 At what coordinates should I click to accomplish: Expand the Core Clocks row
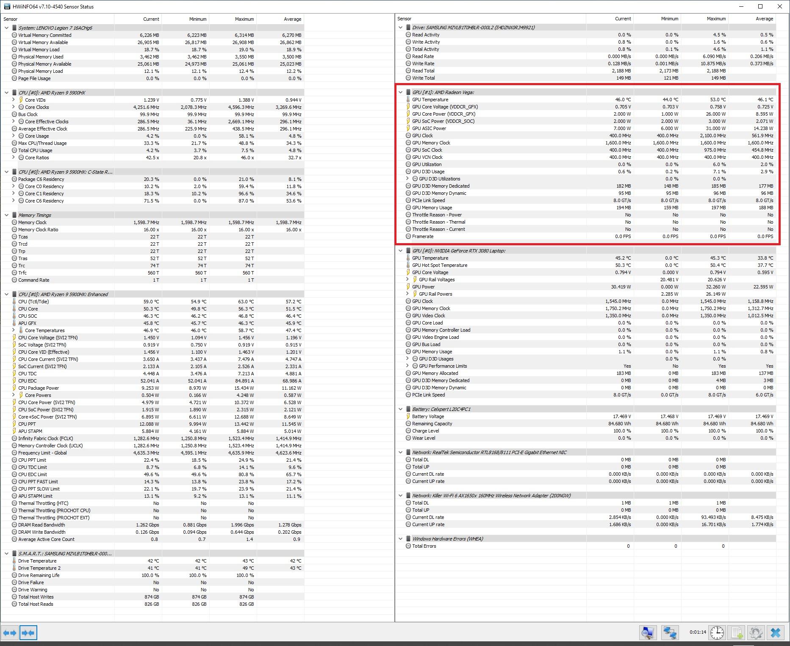pos(14,107)
